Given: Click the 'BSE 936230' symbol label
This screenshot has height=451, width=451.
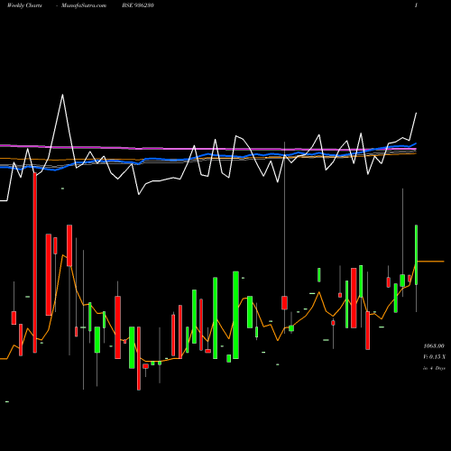Looking at the screenshot, I should 138,5.
